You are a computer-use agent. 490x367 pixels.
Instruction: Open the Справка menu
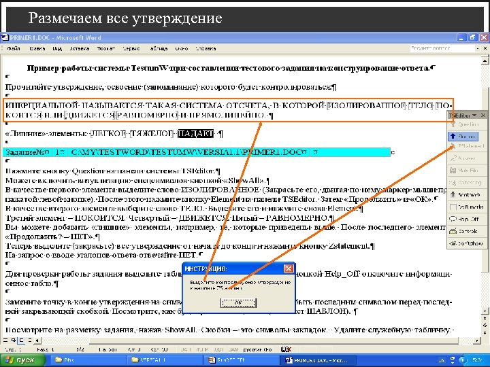pos(206,49)
